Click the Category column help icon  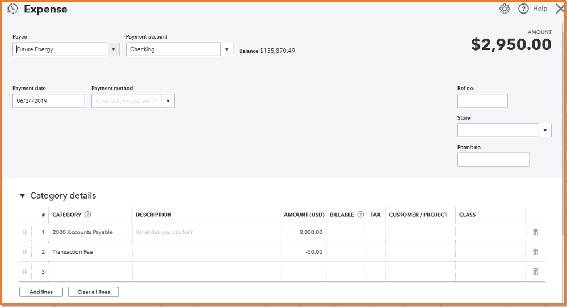click(x=88, y=215)
